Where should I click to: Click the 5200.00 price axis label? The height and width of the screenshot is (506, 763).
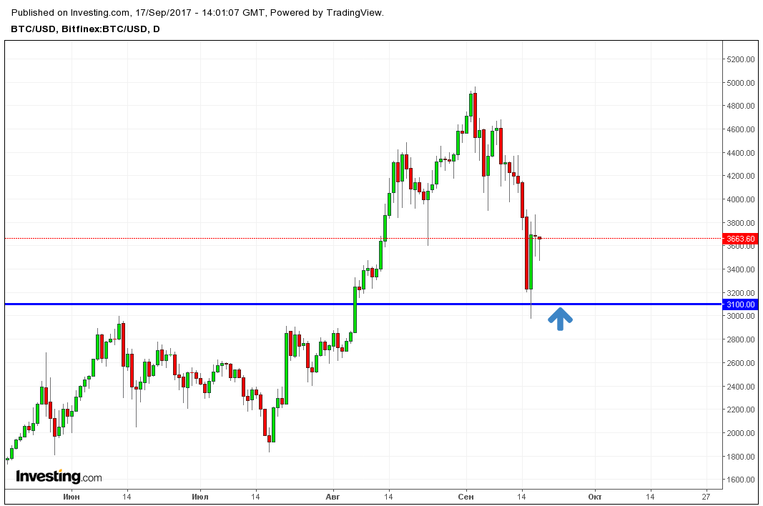[x=741, y=59]
